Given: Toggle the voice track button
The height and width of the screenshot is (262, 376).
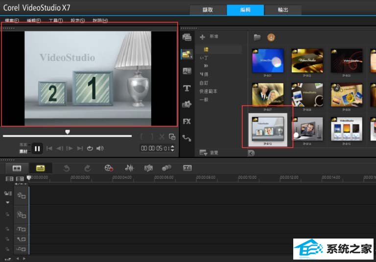Looking at the screenshot, I should pyautogui.click(x=22, y=239).
